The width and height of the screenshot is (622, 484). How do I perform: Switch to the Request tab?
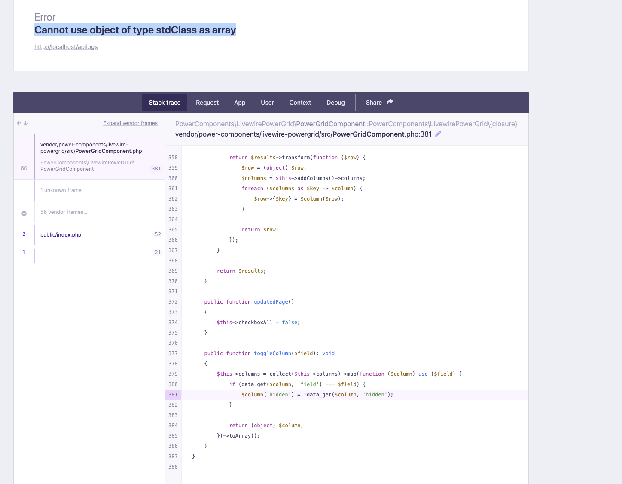click(207, 103)
